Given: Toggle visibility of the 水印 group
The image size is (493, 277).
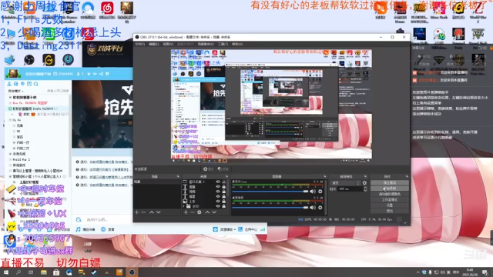Looking at the screenshot, I should [218, 206].
